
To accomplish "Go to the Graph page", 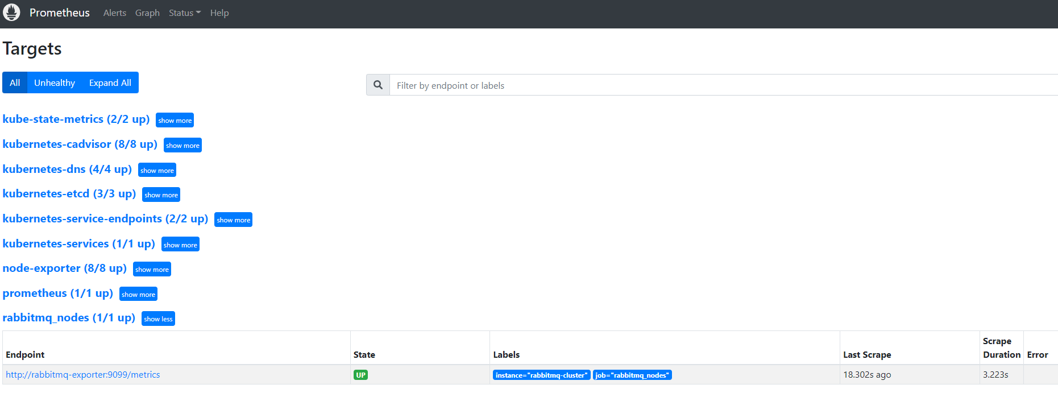I will tap(147, 13).
